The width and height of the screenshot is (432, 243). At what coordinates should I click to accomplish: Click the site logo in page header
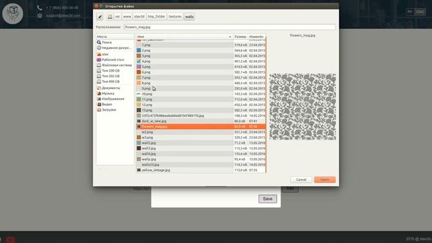(13, 13)
